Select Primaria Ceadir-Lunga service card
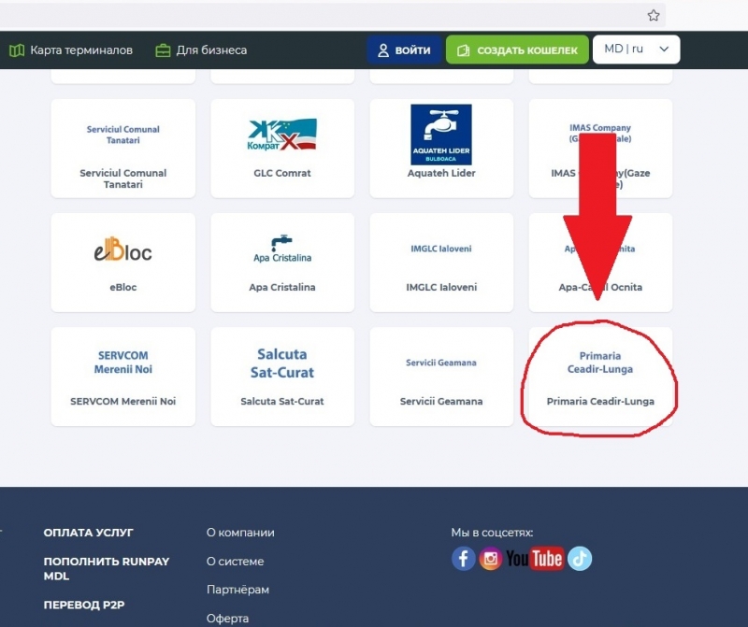This screenshot has height=627, width=748. [600, 376]
